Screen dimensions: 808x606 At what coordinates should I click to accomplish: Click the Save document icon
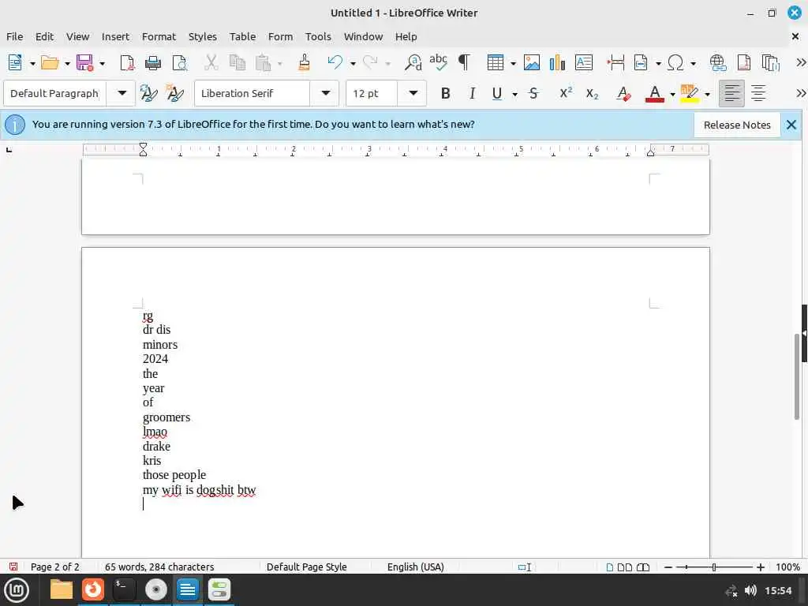coord(84,63)
